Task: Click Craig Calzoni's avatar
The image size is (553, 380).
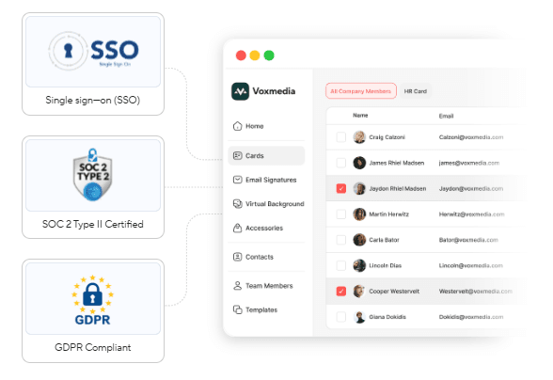Action: click(x=359, y=137)
